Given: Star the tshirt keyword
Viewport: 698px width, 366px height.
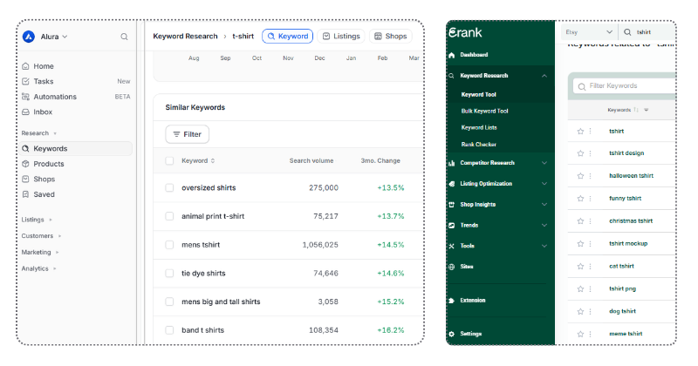Looking at the screenshot, I should pos(580,132).
